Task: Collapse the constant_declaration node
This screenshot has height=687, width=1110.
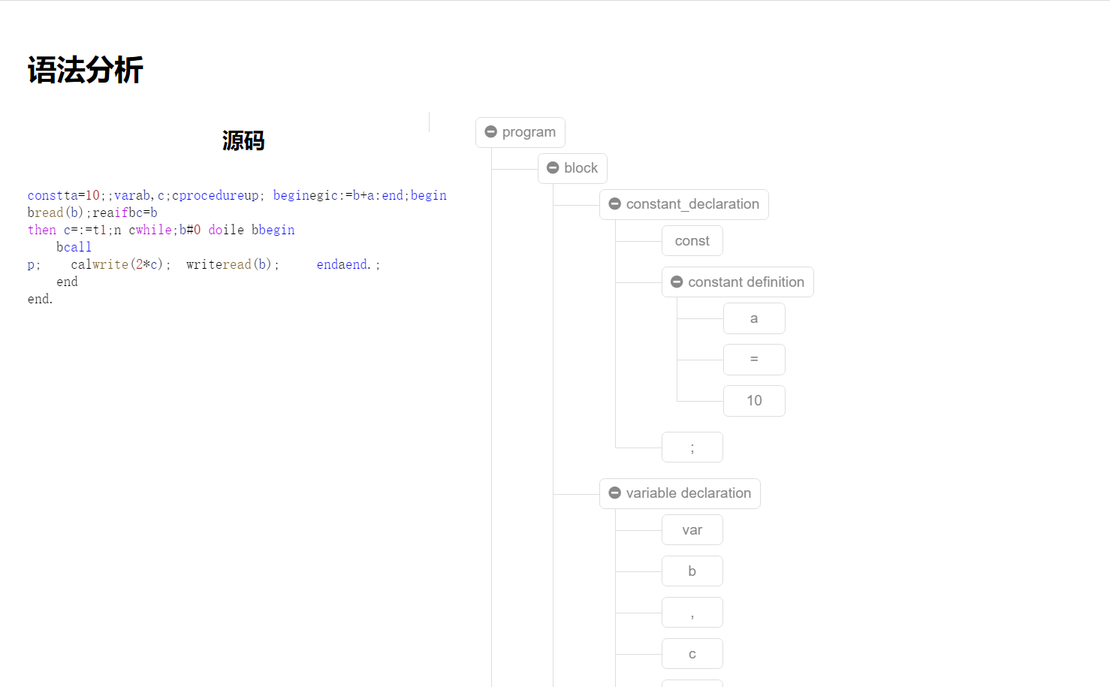Action: [x=614, y=204]
